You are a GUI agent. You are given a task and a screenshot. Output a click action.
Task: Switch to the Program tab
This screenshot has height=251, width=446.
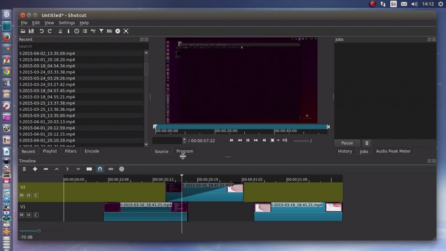pyautogui.click(x=185, y=151)
